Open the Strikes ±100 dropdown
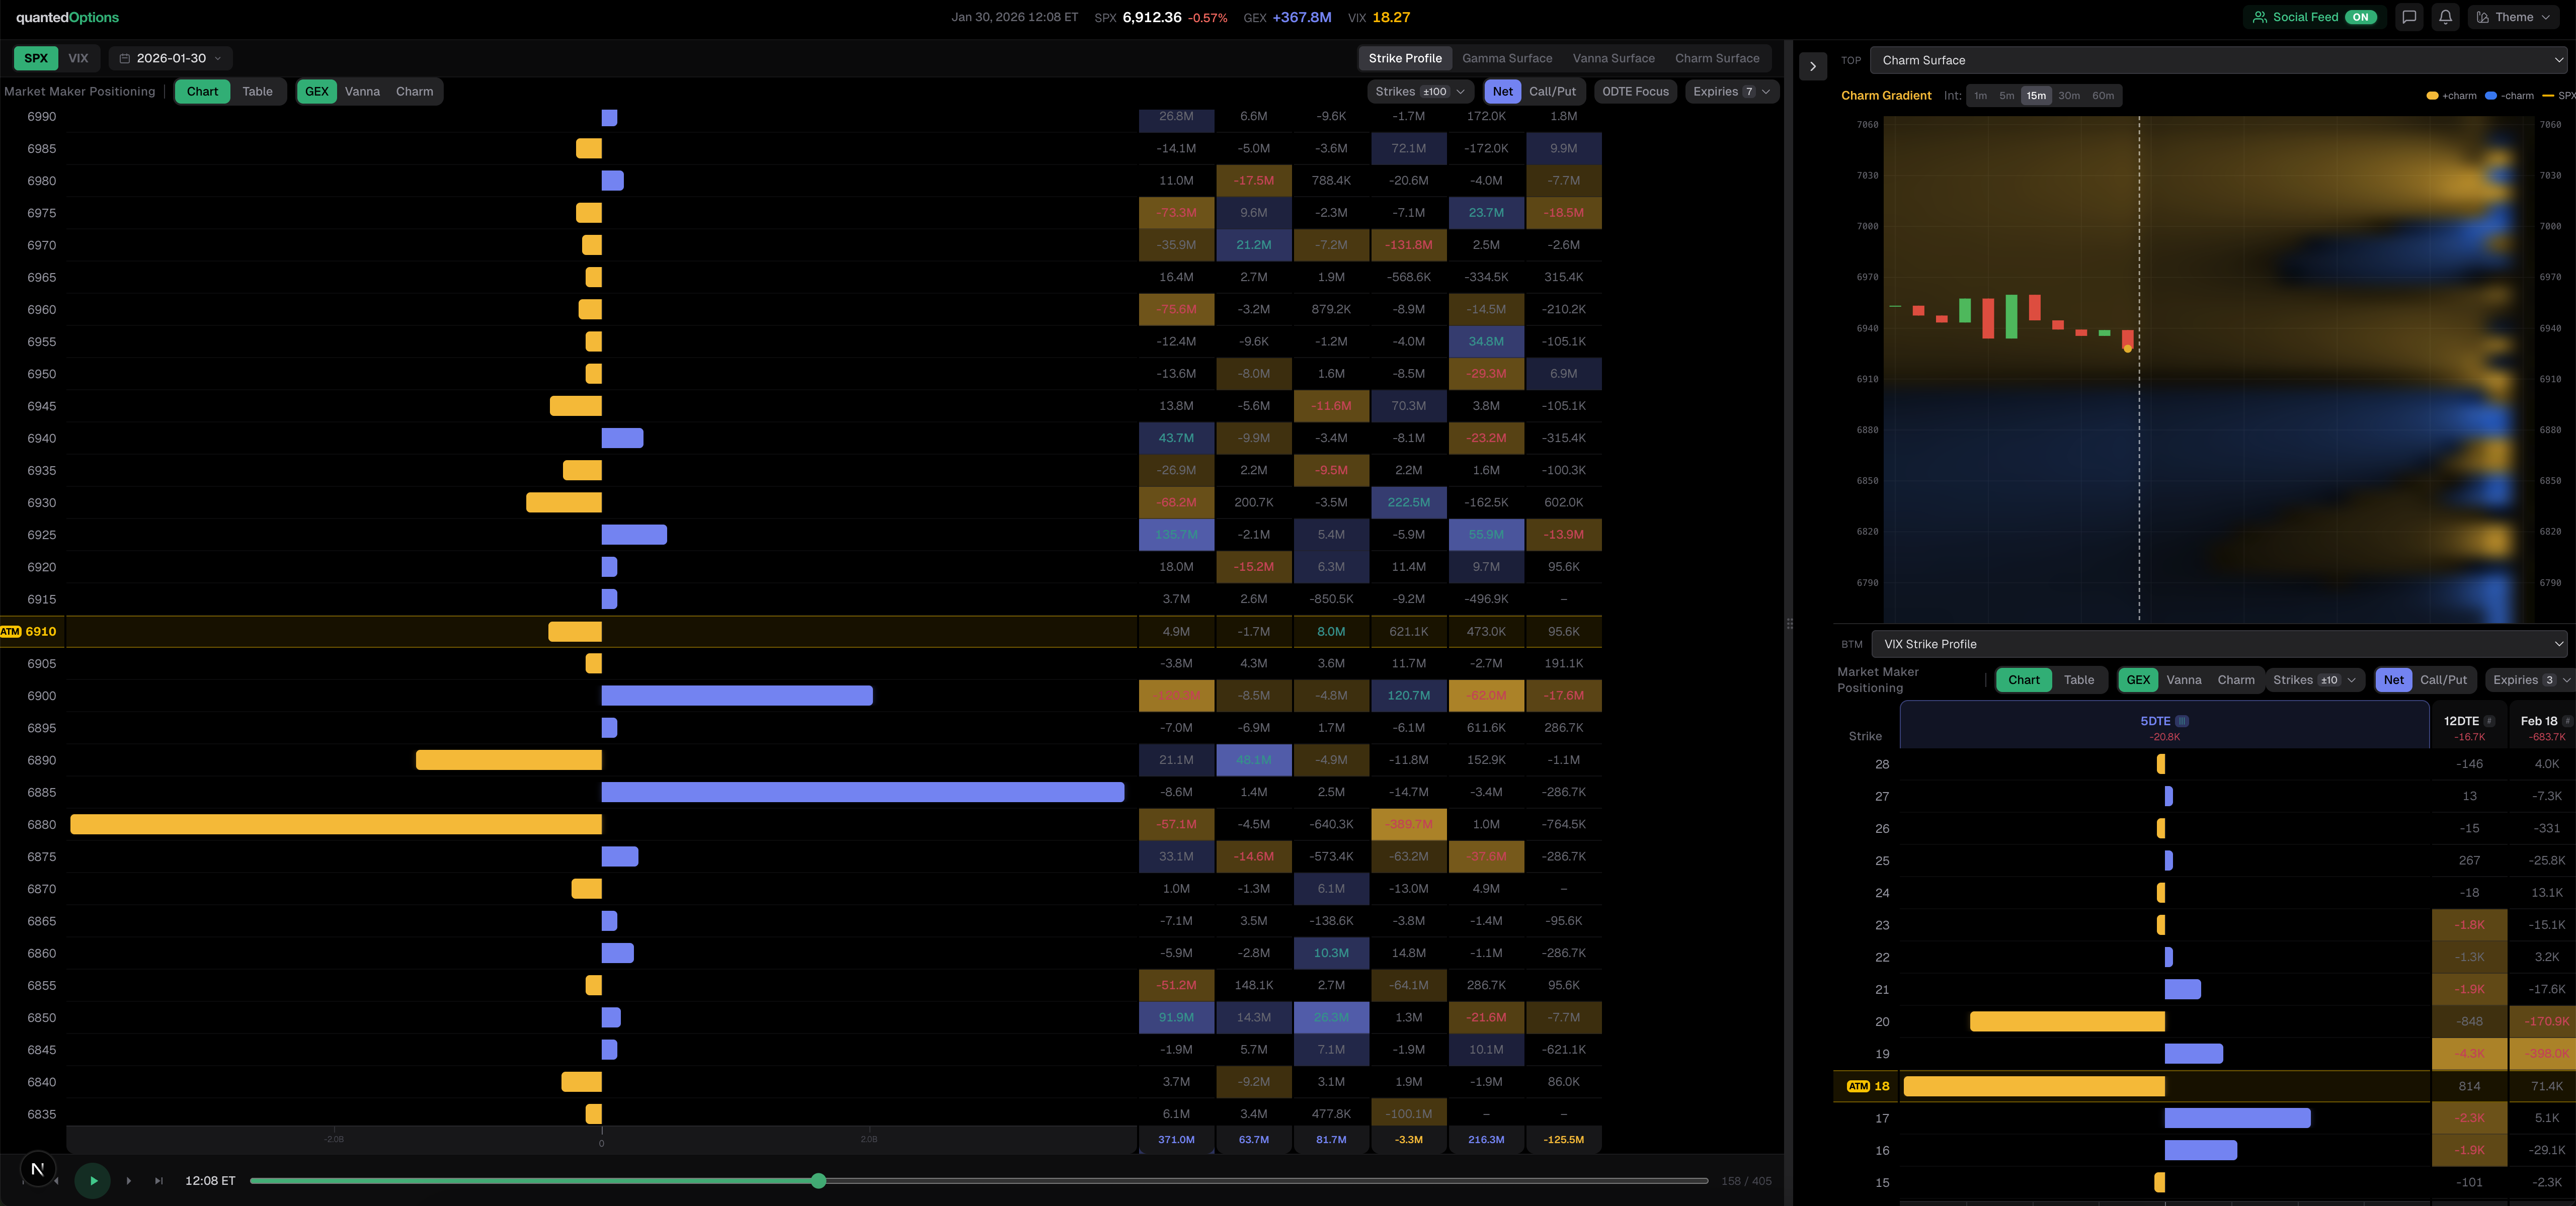The width and height of the screenshot is (2576, 1206). 1419,91
